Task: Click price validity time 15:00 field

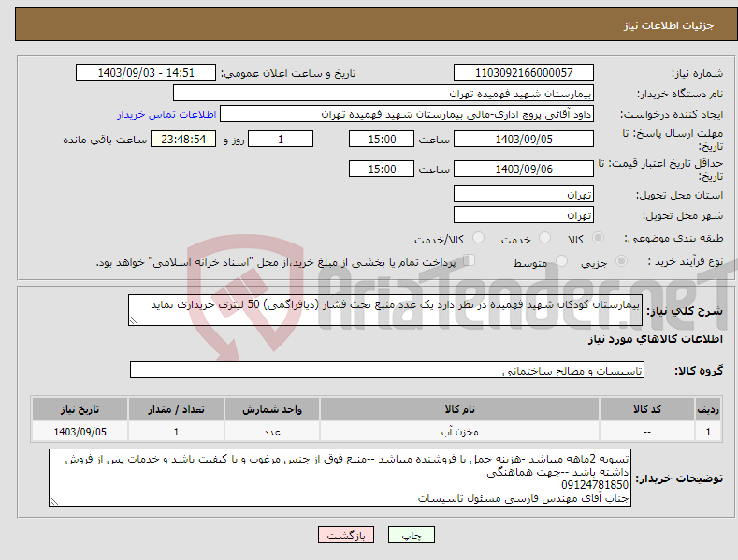Action: coord(382,169)
